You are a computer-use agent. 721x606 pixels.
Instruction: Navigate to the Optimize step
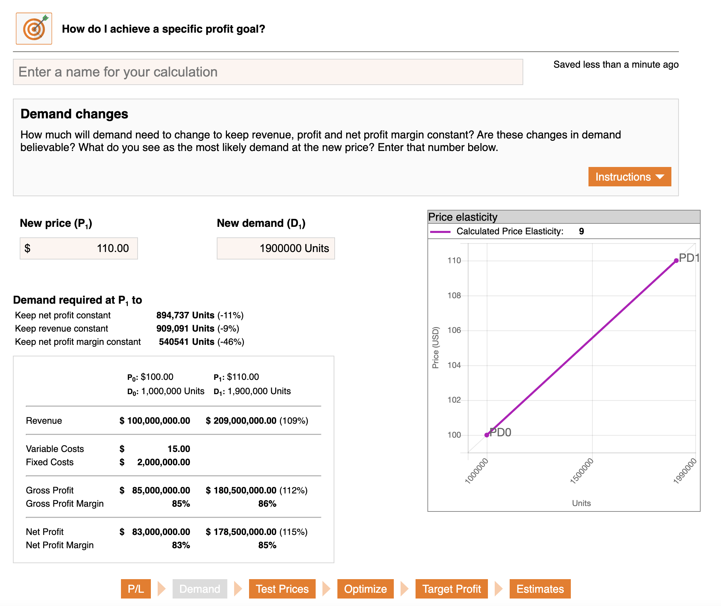tap(365, 588)
